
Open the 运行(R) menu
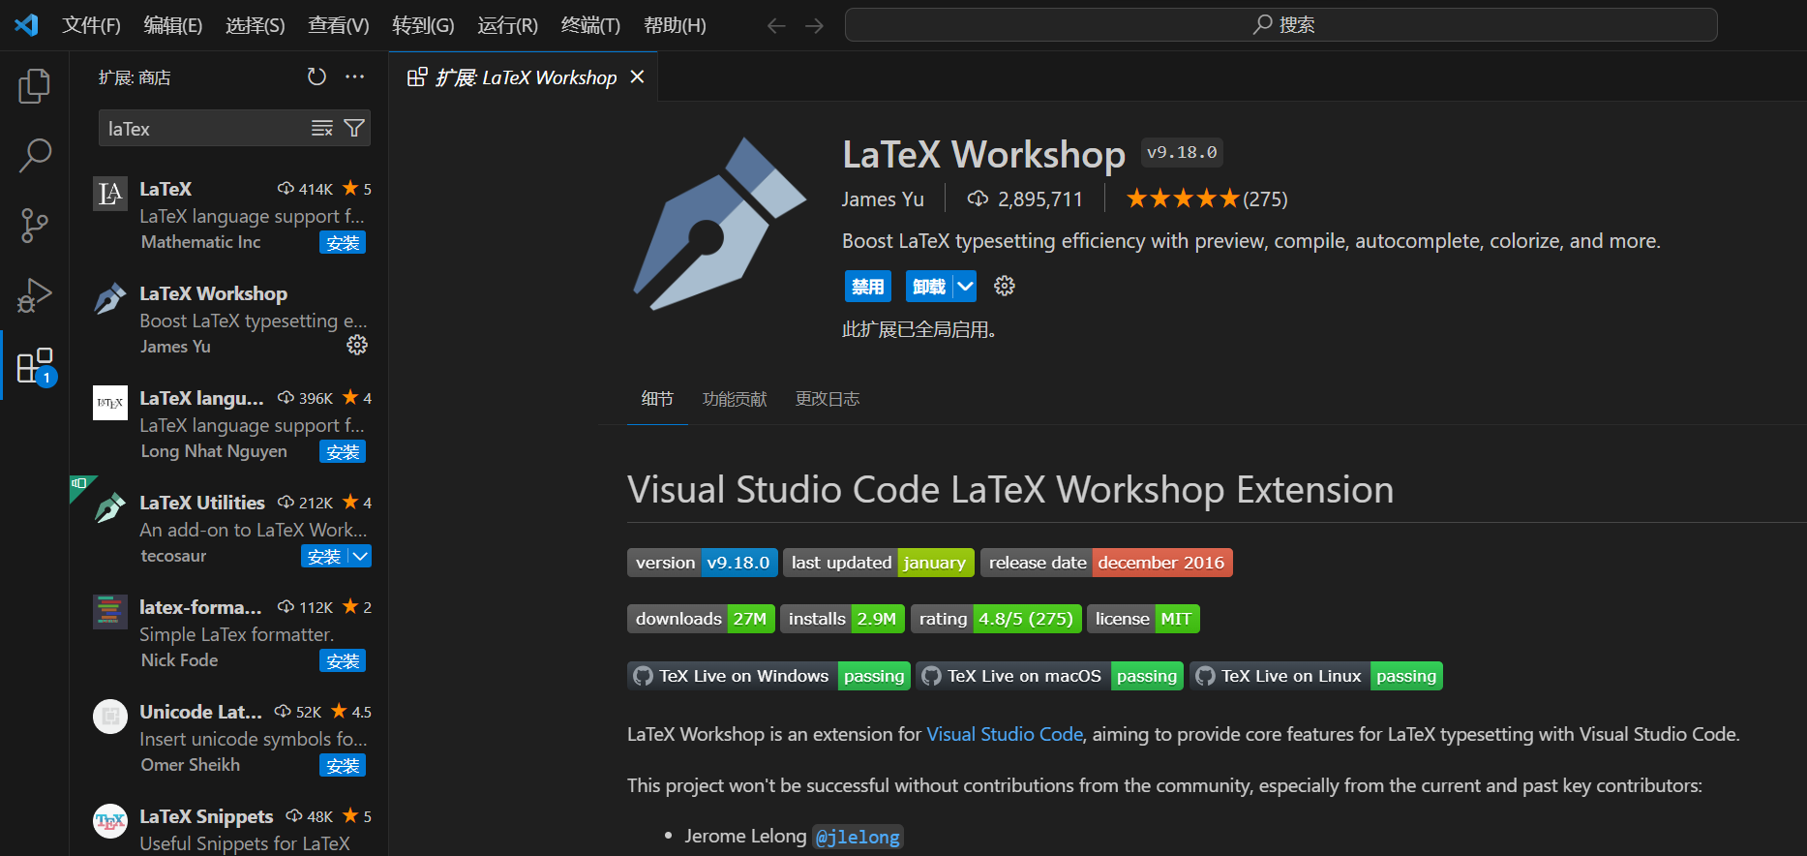(x=507, y=25)
